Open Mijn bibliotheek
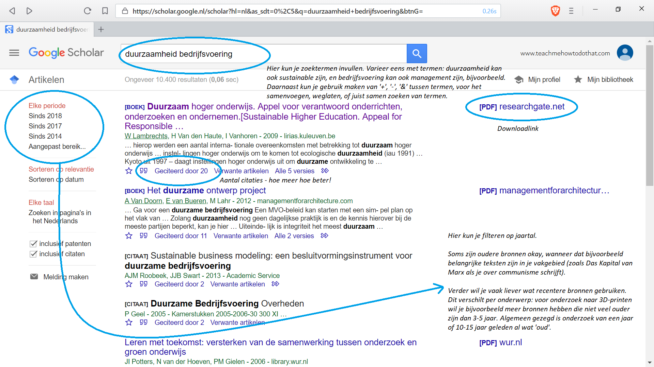The height and width of the screenshot is (367, 654). pyautogui.click(x=610, y=80)
